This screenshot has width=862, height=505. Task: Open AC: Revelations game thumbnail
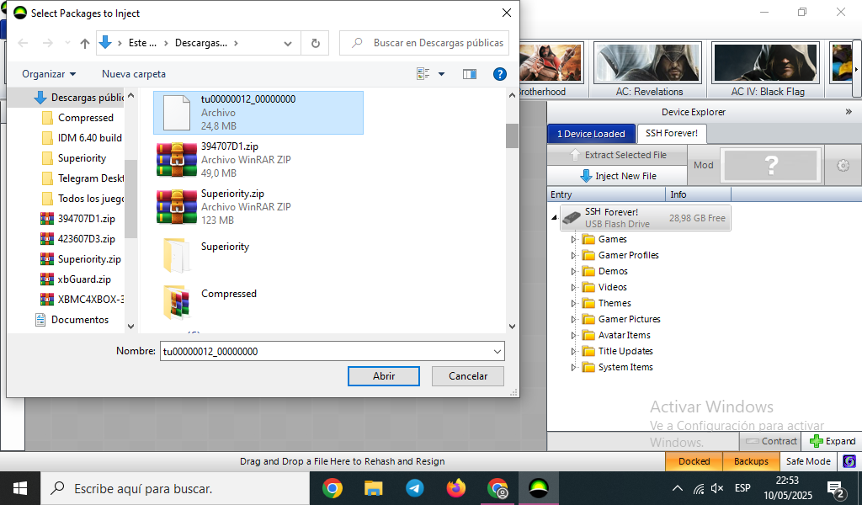tap(647, 69)
